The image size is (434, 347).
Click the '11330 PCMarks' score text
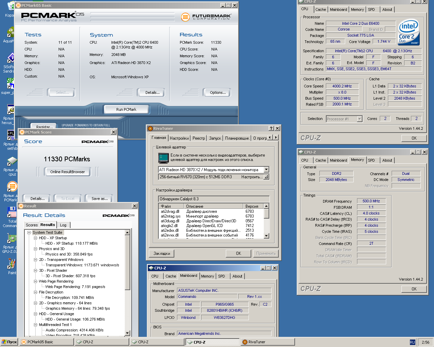tap(67, 159)
